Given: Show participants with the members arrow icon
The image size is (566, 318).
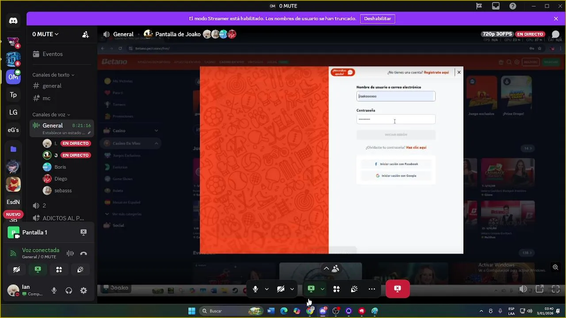Looking at the screenshot, I should click(331, 268).
